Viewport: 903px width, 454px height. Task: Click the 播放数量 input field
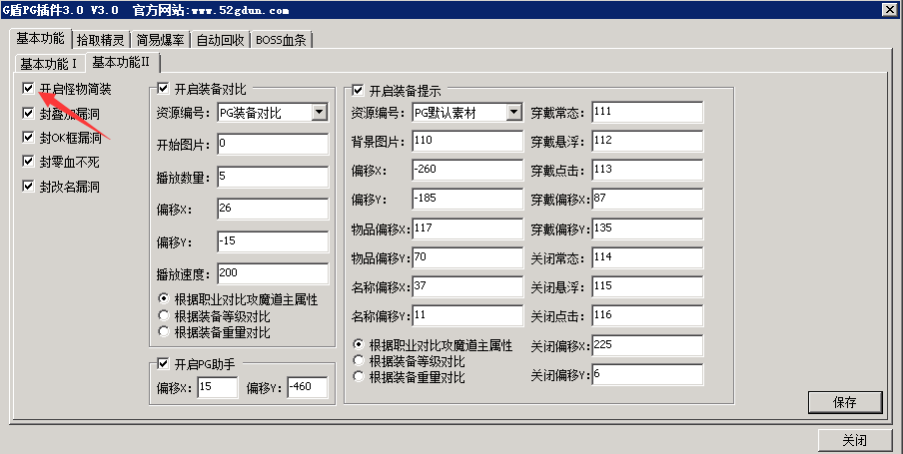click(x=273, y=178)
